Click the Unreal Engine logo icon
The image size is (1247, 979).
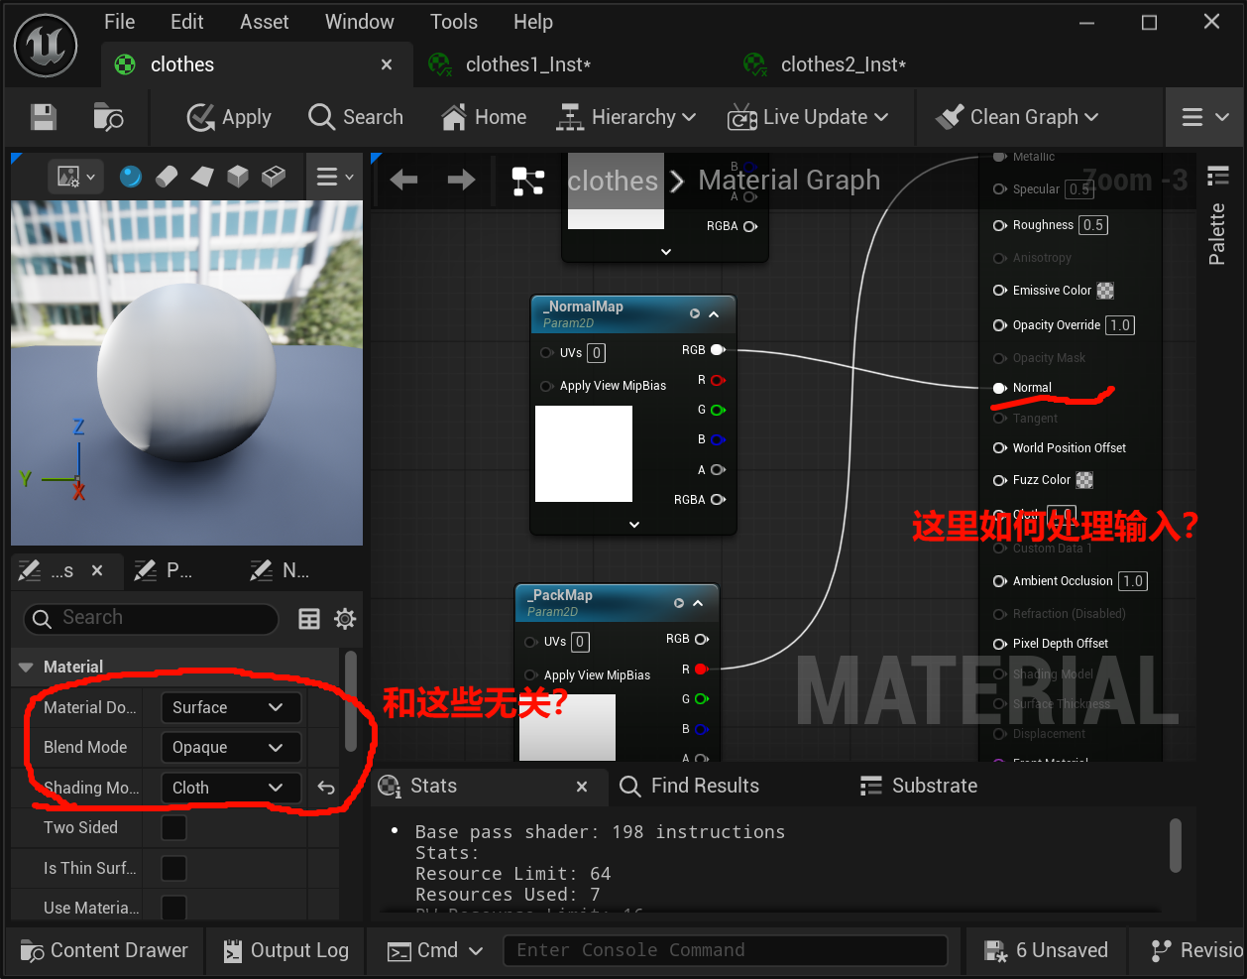(46, 46)
